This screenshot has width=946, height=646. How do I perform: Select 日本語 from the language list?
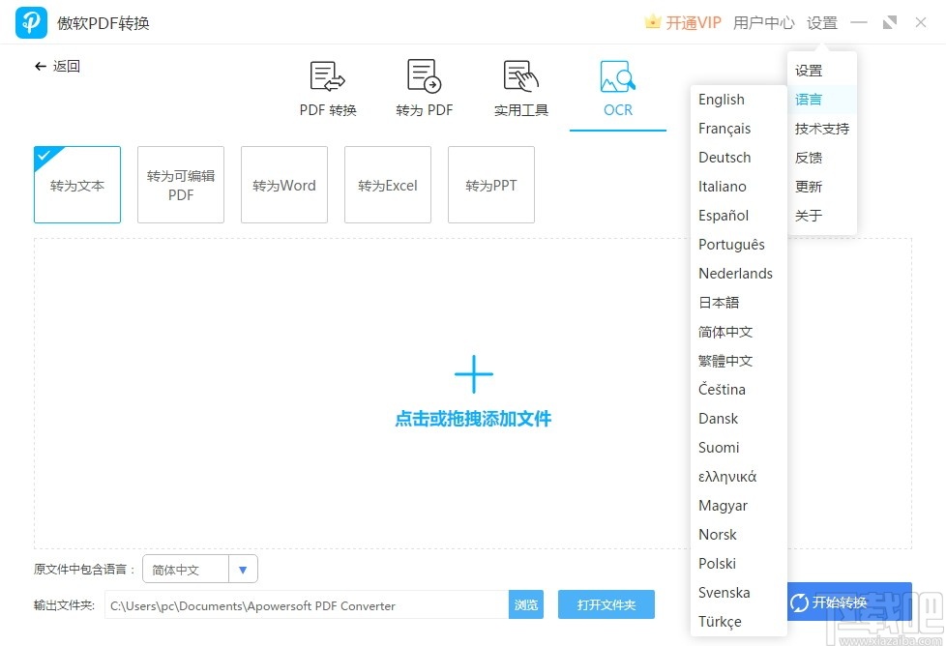click(x=718, y=302)
